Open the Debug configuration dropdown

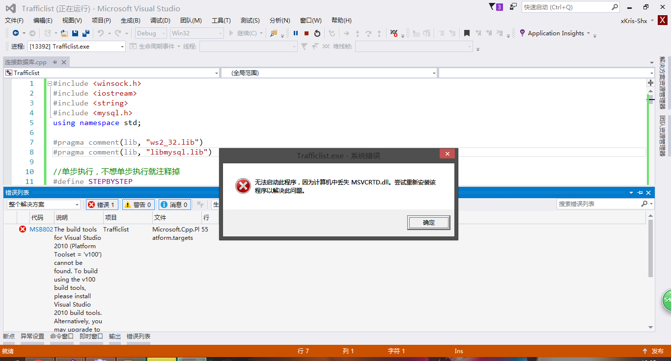[150, 33]
